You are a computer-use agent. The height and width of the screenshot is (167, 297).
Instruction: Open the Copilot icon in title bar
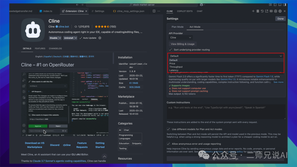click(201, 5)
